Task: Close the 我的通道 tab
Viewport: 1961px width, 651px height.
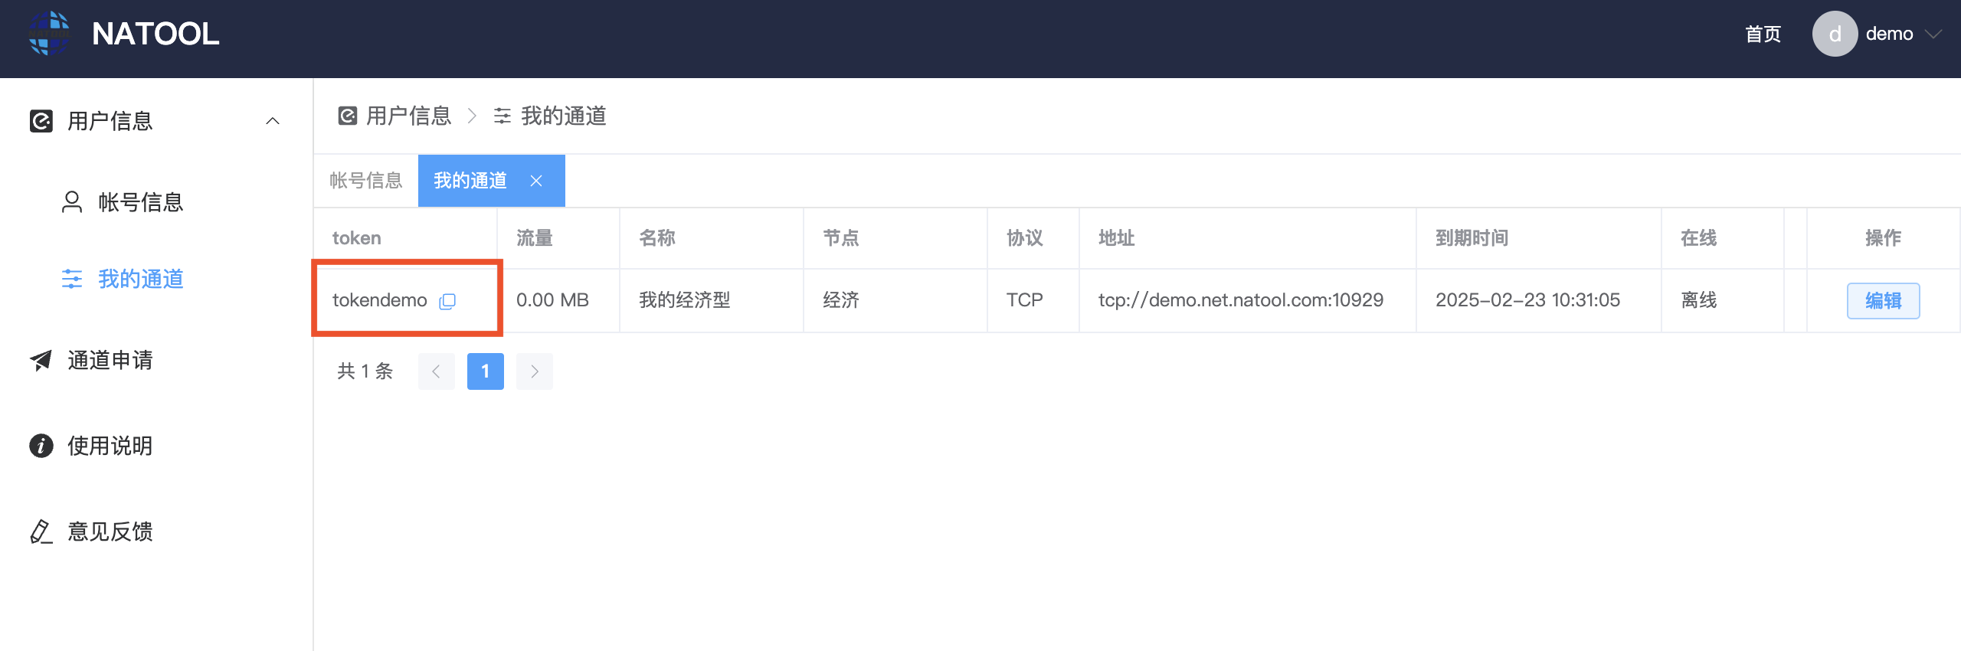Action: (x=536, y=181)
